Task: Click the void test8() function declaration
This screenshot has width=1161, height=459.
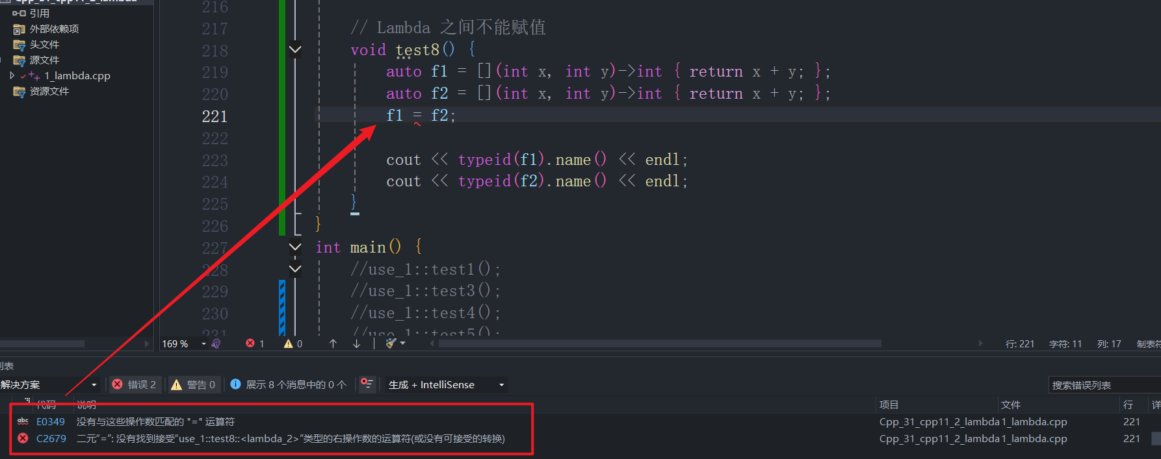Action: tap(413, 49)
